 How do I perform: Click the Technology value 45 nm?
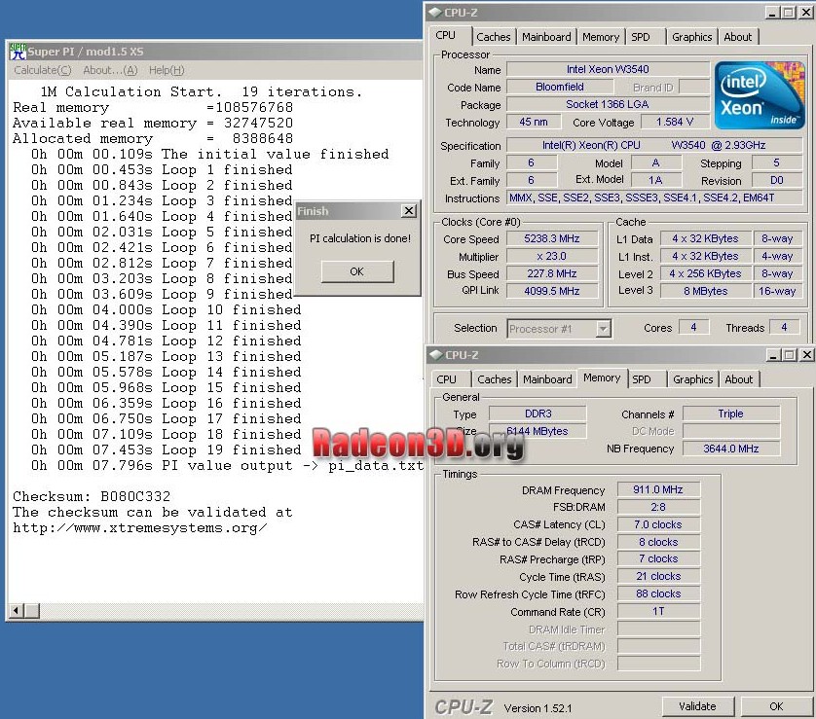534,122
